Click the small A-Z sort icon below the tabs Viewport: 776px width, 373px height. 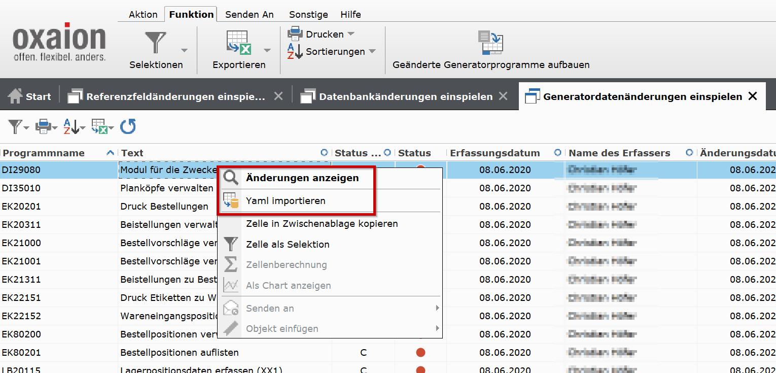click(72, 126)
